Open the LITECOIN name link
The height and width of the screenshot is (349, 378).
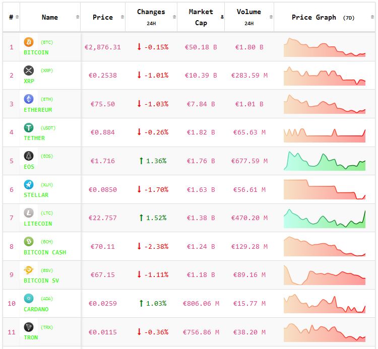pyautogui.click(x=38, y=224)
